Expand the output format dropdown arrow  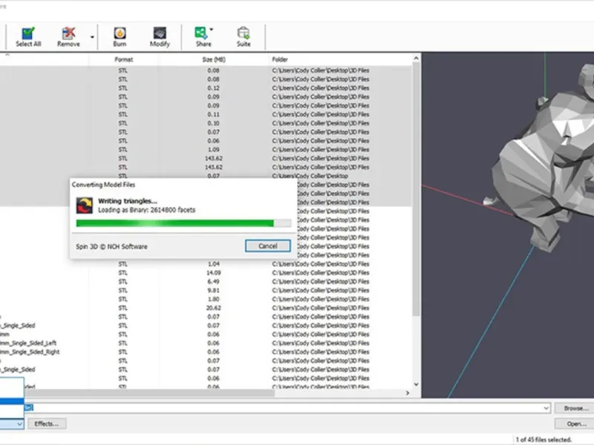19,424
